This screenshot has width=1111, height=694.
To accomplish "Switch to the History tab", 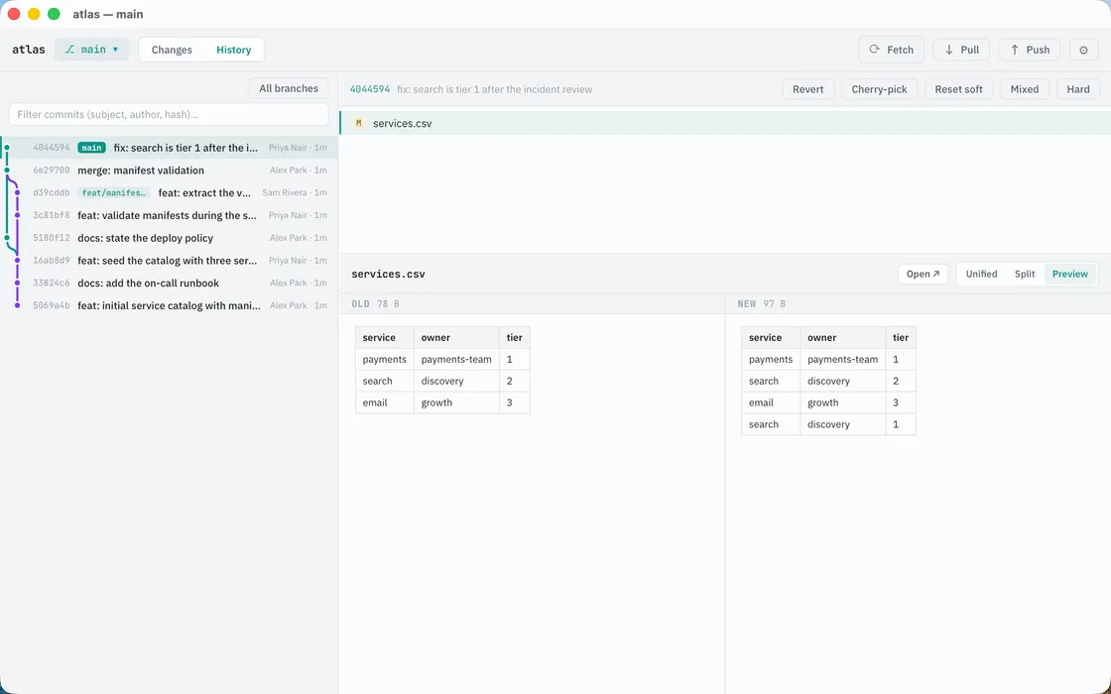I will pos(234,50).
